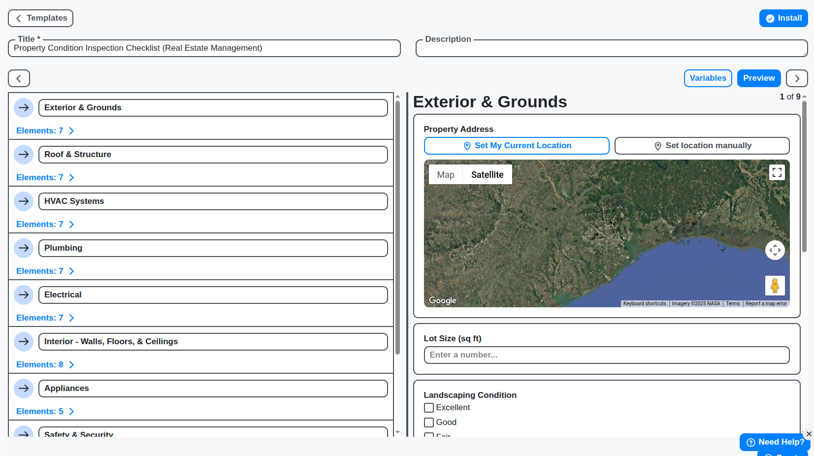Check the Excellent landscaping condition box

[x=428, y=407]
